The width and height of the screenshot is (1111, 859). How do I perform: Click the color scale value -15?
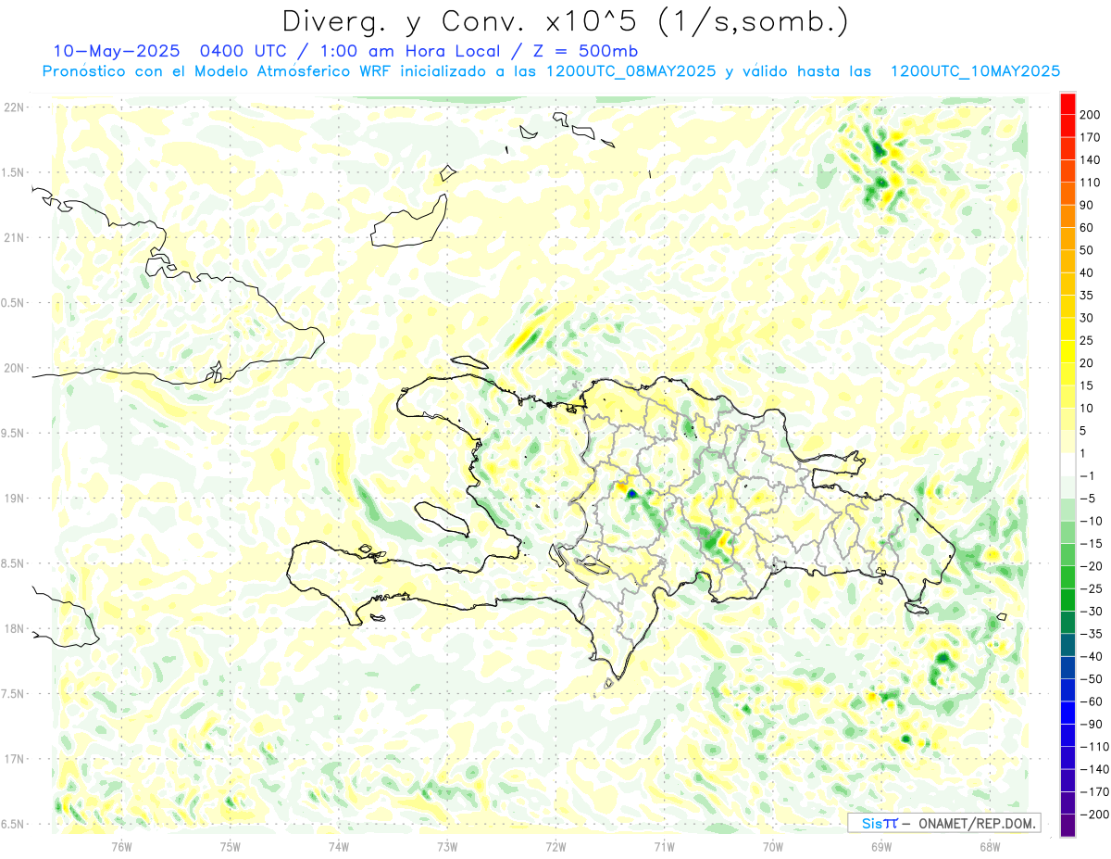[x=1092, y=543]
